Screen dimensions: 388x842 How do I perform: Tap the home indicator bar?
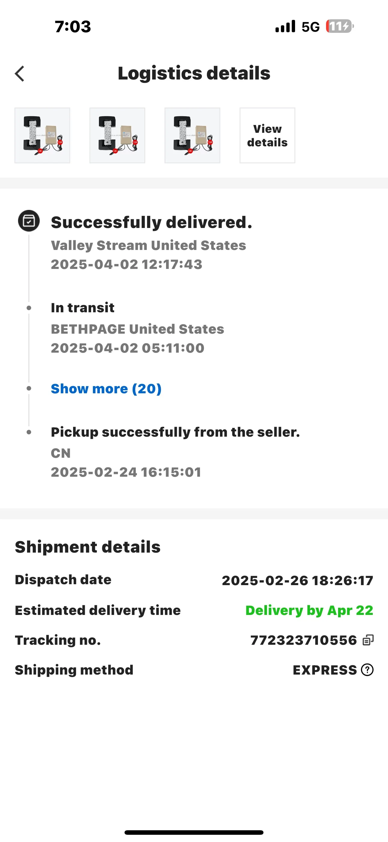pos(194,832)
